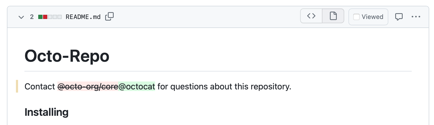Click the added @octocat mention

click(x=137, y=86)
